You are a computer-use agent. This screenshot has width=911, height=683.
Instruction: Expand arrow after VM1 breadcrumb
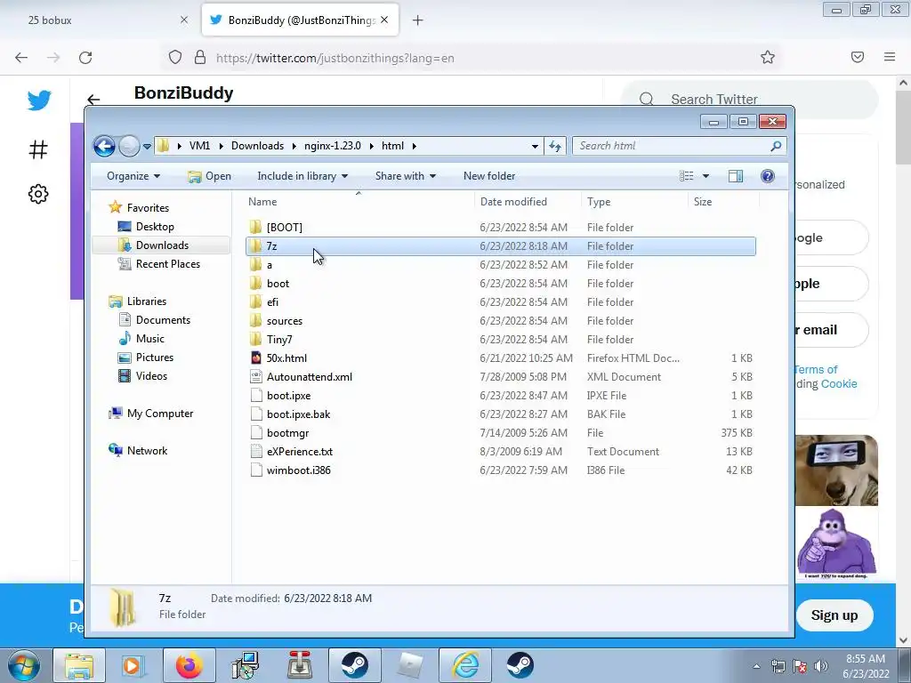pyautogui.click(x=221, y=147)
